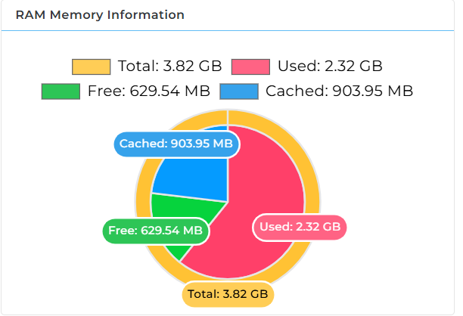Click the blue 'Cached: 903.95 MB' chart label pill

pos(176,144)
